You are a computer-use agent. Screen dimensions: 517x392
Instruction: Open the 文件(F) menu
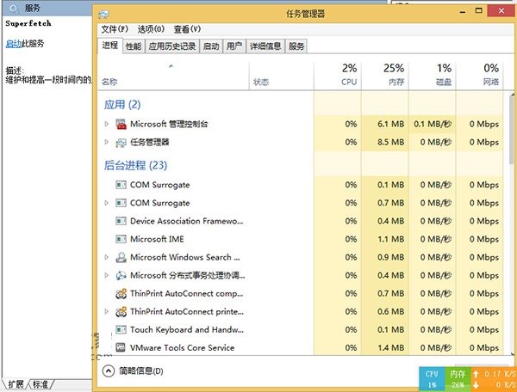pyautogui.click(x=115, y=29)
